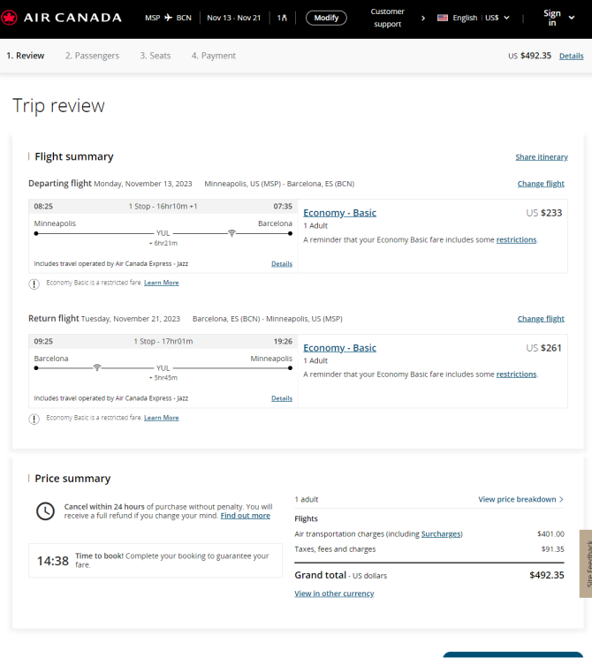Open Economy - Basic link for departing flight

pyautogui.click(x=339, y=213)
